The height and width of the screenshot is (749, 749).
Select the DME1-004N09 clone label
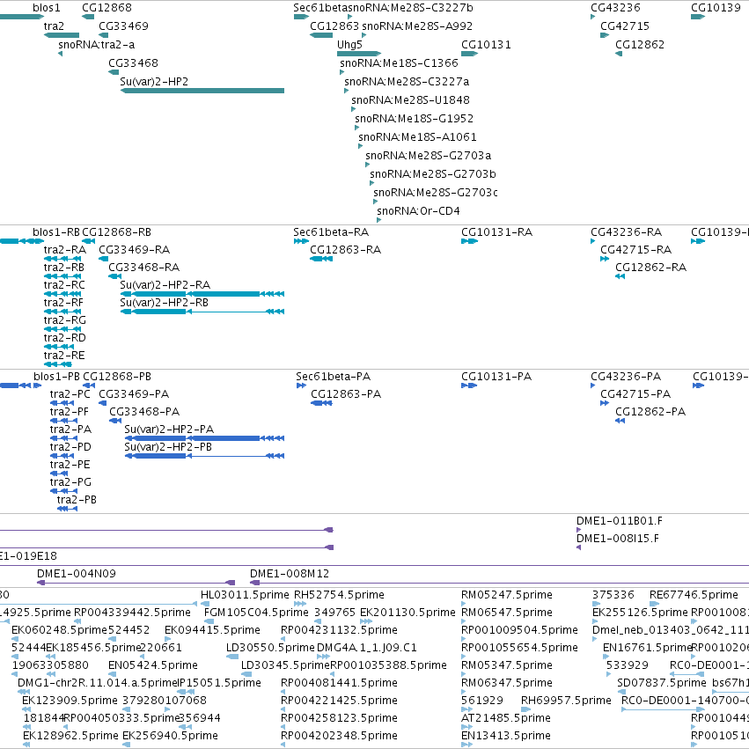pyautogui.click(x=77, y=574)
